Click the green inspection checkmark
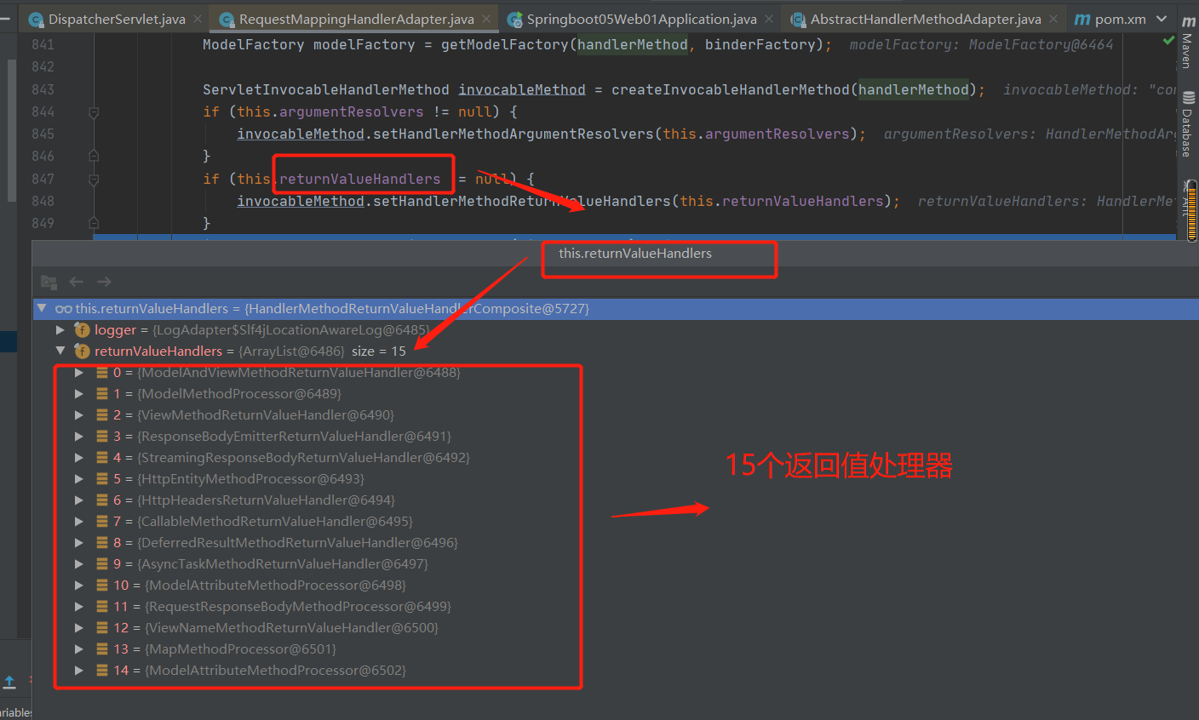The width and height of the screenshot is (1199, 720). 1168,41
